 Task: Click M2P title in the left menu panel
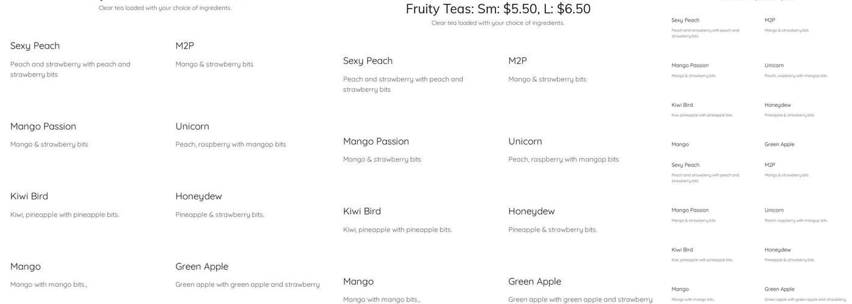tap(184, 46)
